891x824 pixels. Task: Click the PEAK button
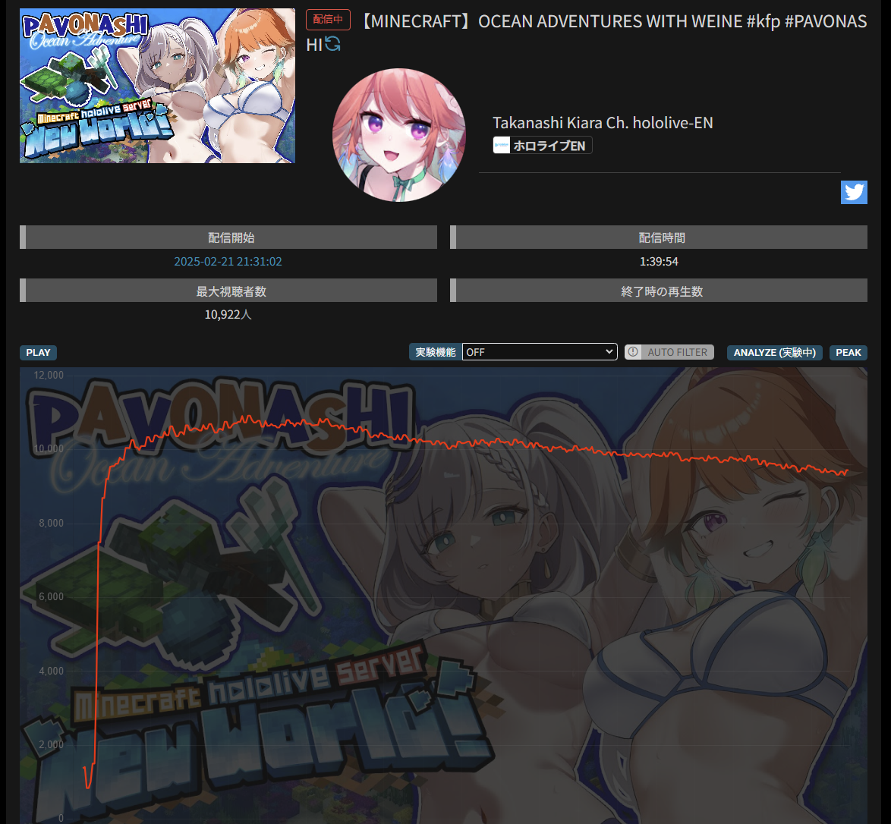click(x=848, y=352)
